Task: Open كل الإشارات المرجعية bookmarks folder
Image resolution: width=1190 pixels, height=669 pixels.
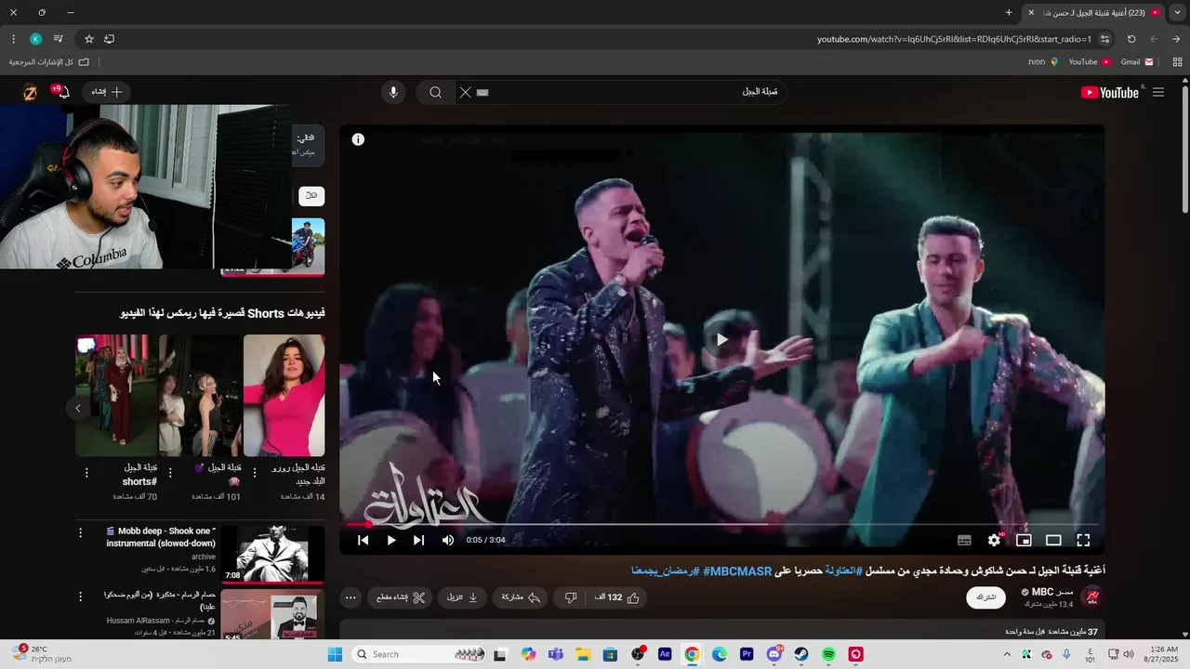Action: [49, 62]
